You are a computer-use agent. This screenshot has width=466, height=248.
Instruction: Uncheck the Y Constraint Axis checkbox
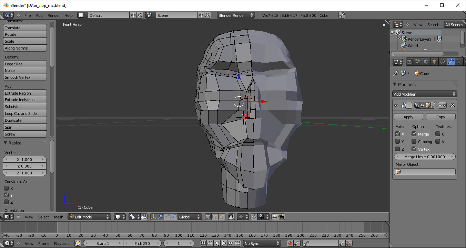click(x=6, y=195)
